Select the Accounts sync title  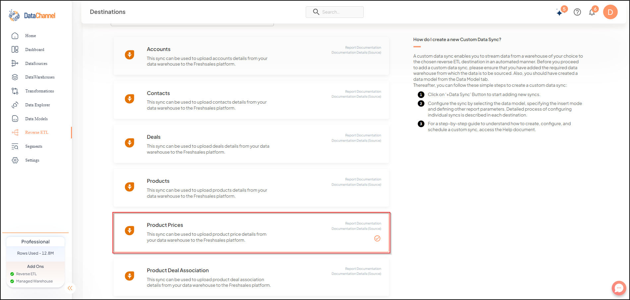[158, 49]
